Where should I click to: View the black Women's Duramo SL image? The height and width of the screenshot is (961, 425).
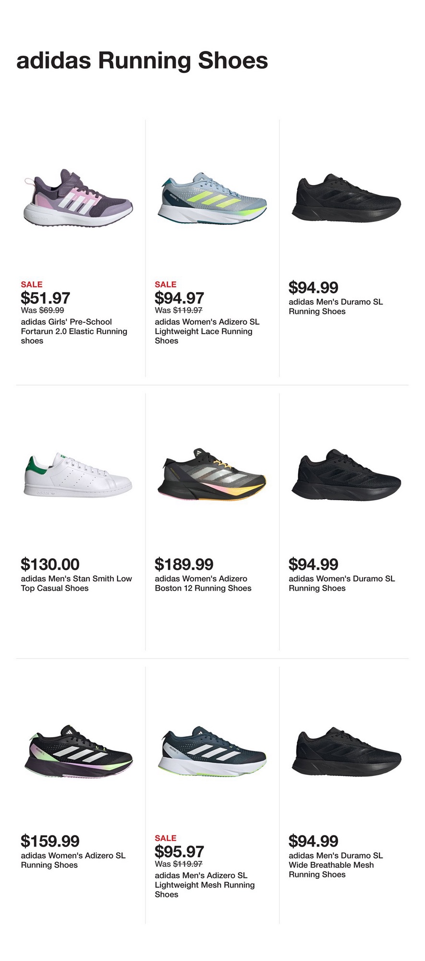[x=346, y=475]
